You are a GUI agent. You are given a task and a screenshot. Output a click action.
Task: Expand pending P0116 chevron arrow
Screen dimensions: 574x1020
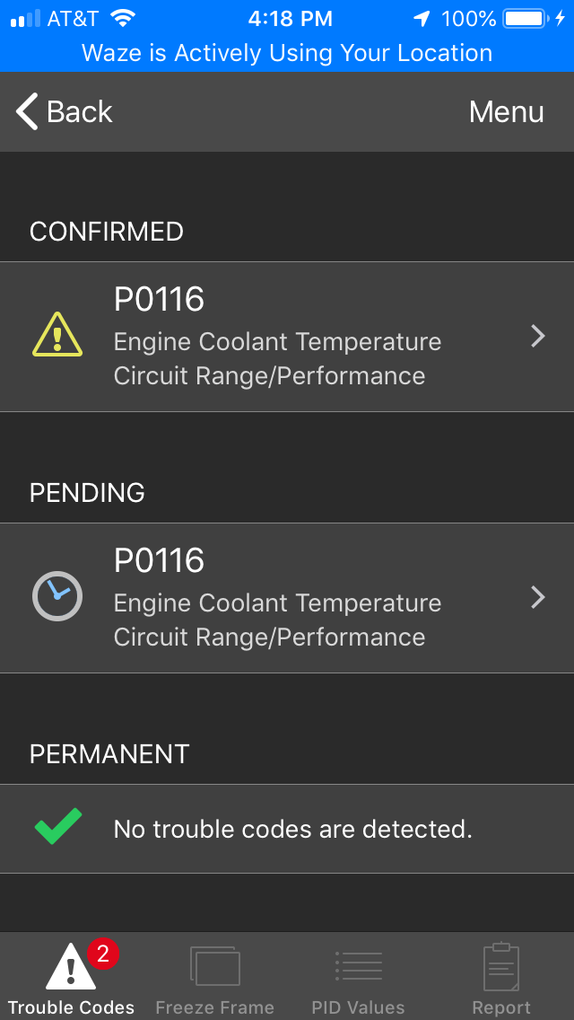coord(538,597)
